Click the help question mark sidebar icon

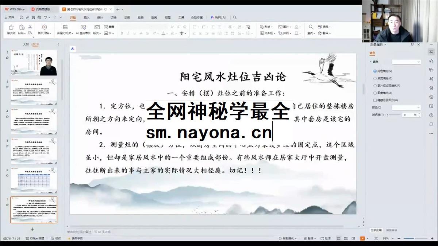click(431, 115)
